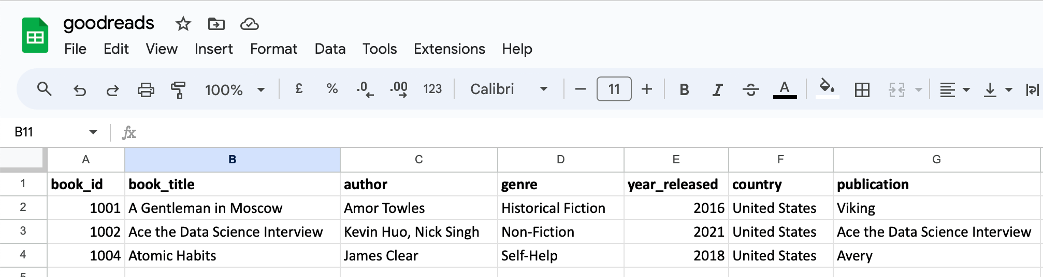Click the move to folder icon

click(216, 24)
